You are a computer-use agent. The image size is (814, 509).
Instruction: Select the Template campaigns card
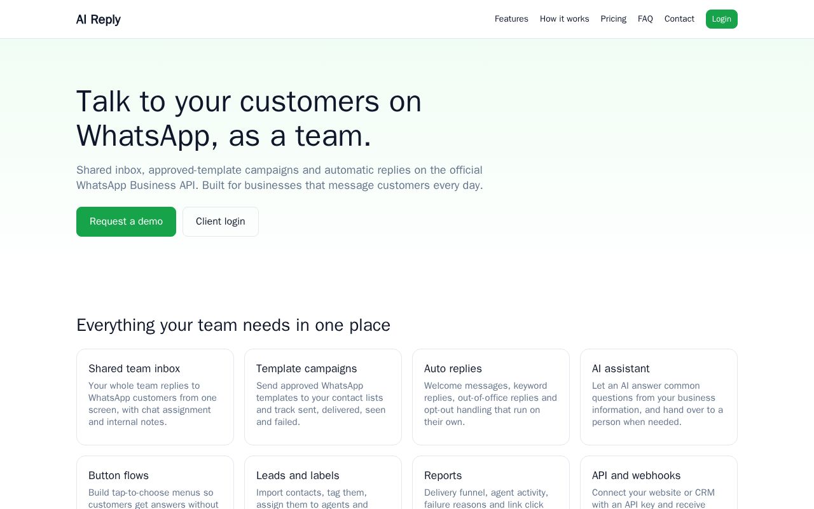323,397
